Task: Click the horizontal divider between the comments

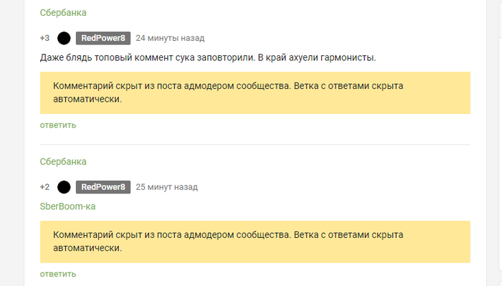Action: [x=255, y=145]
